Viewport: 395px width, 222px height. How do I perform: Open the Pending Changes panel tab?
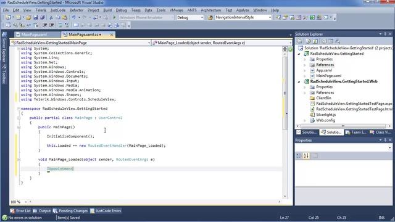70,211
